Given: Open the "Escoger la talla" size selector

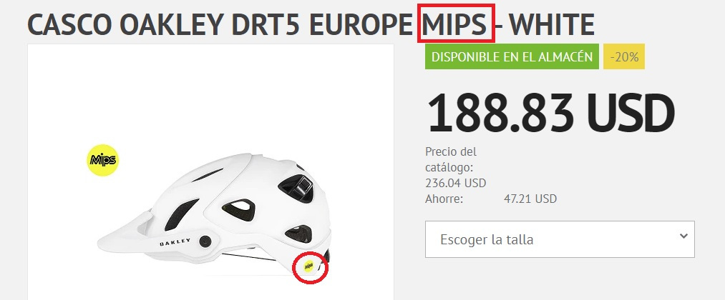Looking at the screenshot, I should tap(560, 239).
